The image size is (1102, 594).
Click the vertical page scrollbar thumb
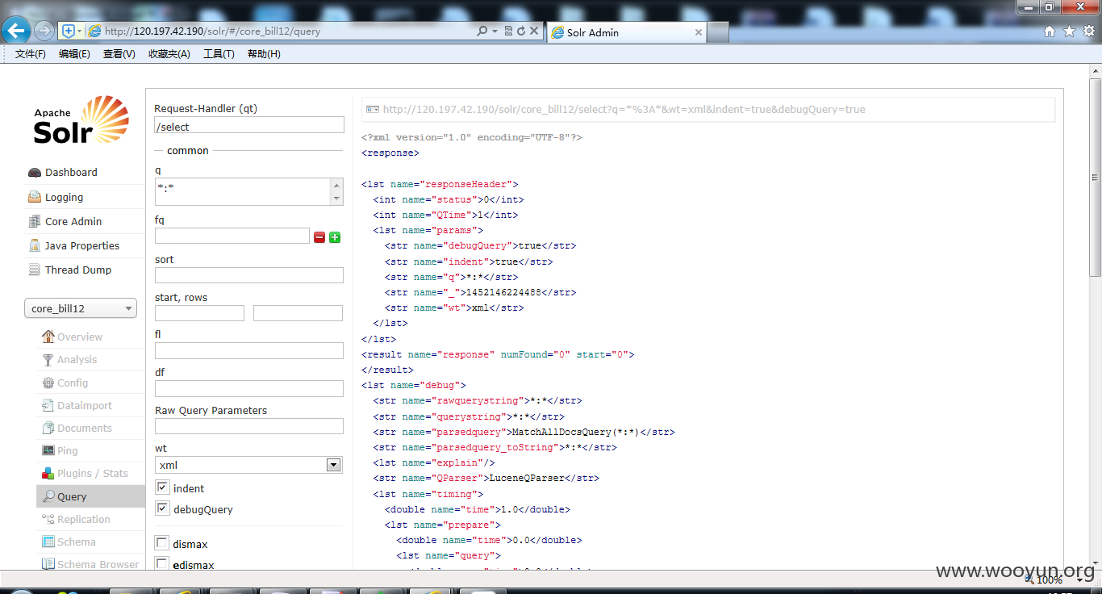pyautogui.click(x=1095, y=178)
